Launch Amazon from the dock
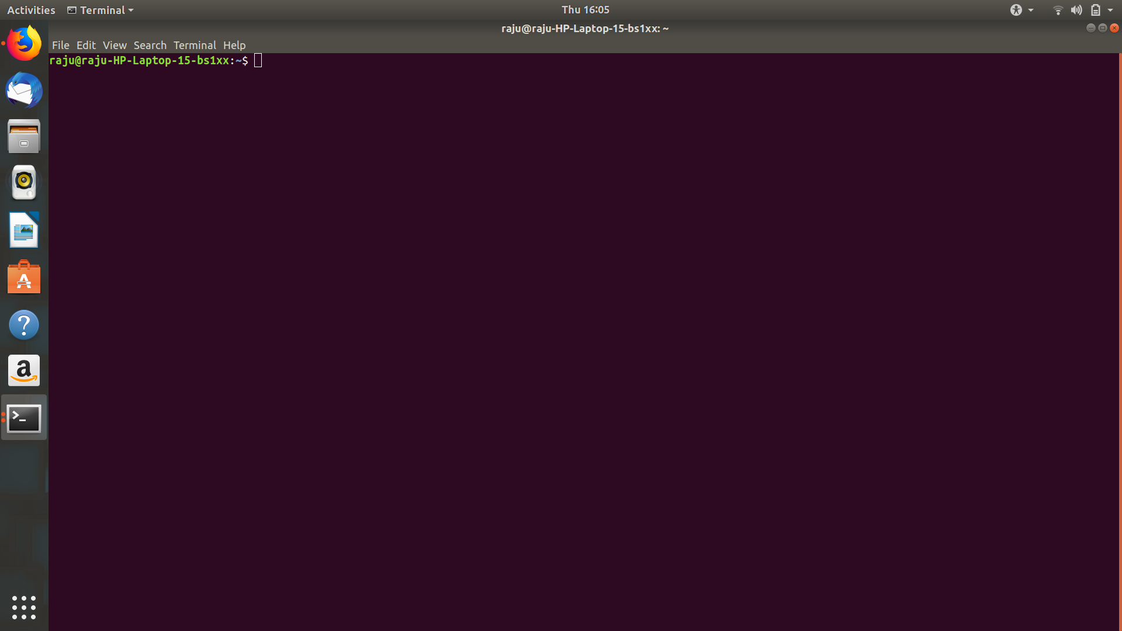Screen dimensions: 1122x631 [x=24, y=370]
